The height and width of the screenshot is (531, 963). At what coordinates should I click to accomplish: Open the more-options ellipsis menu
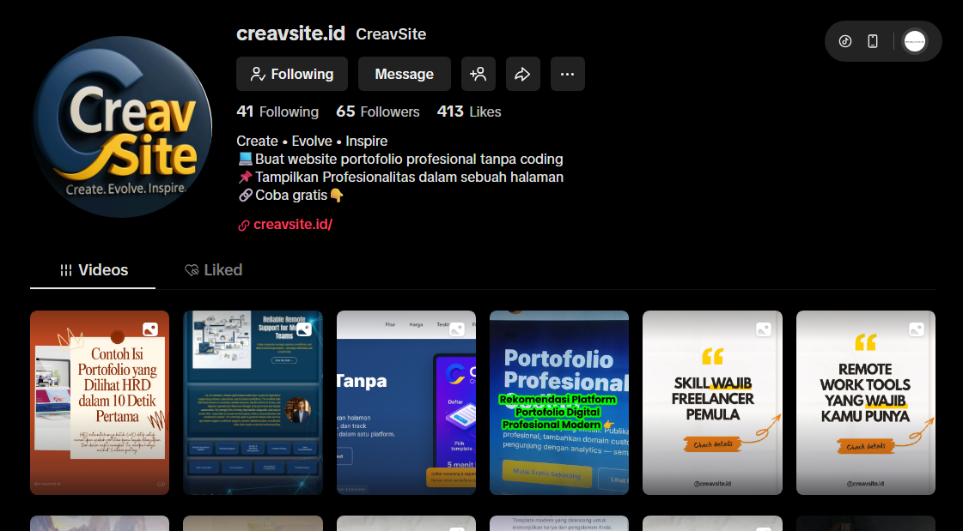pyautogui.click(x=567, y=74)
